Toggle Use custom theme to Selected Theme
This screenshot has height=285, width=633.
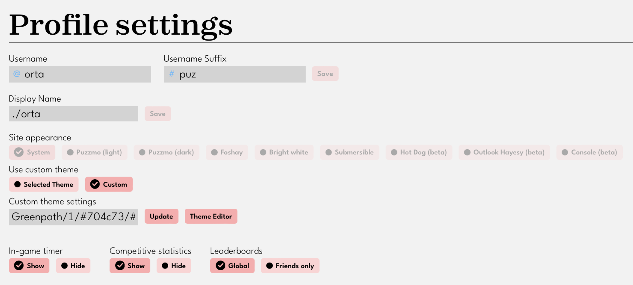point(43,184)
